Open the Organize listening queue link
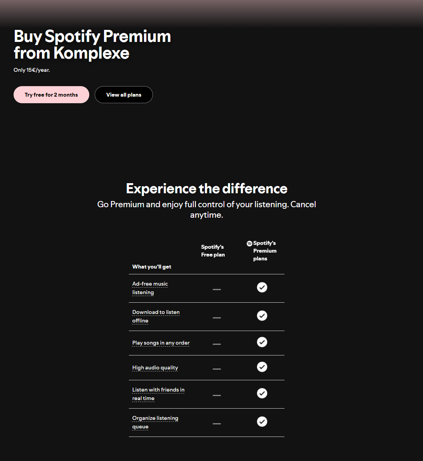 click(x=155, y=422)
